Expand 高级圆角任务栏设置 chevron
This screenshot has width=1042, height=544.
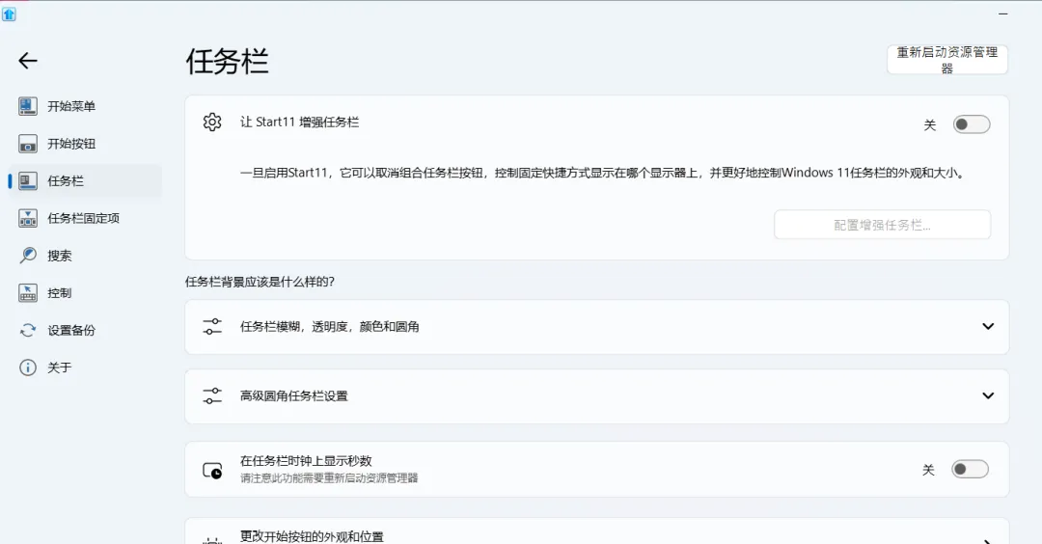coord(988,395)
